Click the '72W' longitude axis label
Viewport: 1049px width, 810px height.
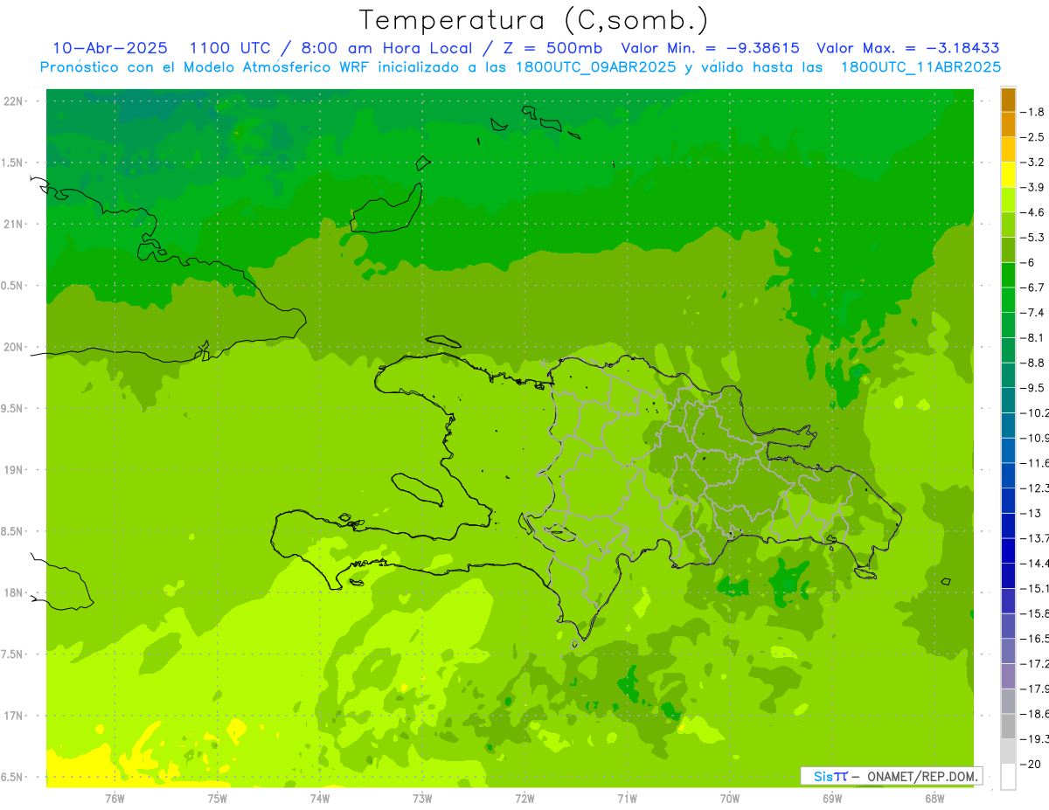(524, 798)
